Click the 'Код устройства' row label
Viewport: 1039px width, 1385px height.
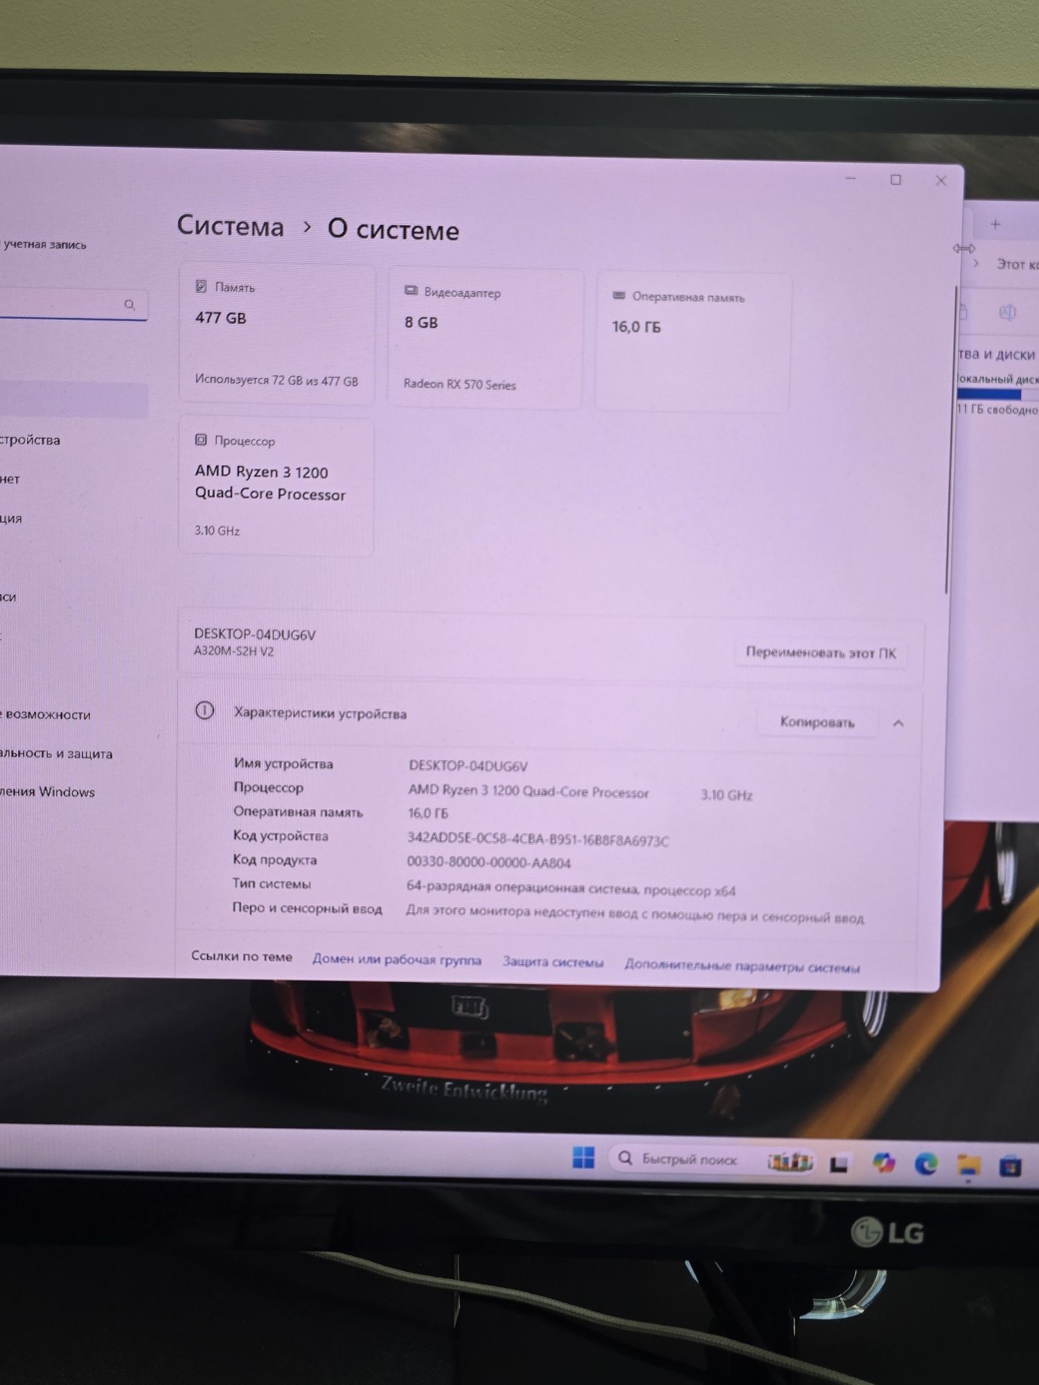click(x=281, y=836)
